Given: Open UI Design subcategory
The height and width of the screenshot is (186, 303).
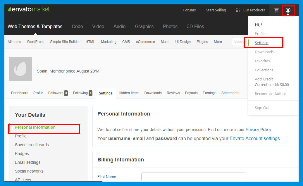Looking at the screenshot, I should (183, 42).
